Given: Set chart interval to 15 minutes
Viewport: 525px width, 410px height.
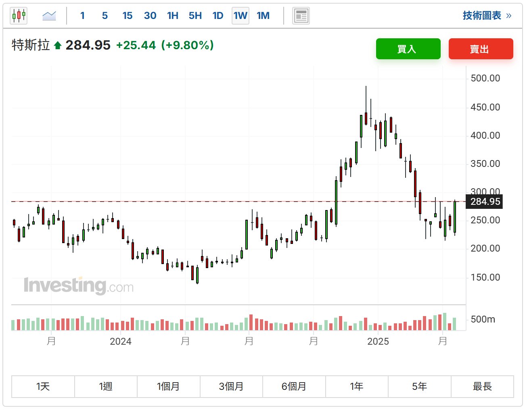Looking at the screenshot, I should click(128, 16).
